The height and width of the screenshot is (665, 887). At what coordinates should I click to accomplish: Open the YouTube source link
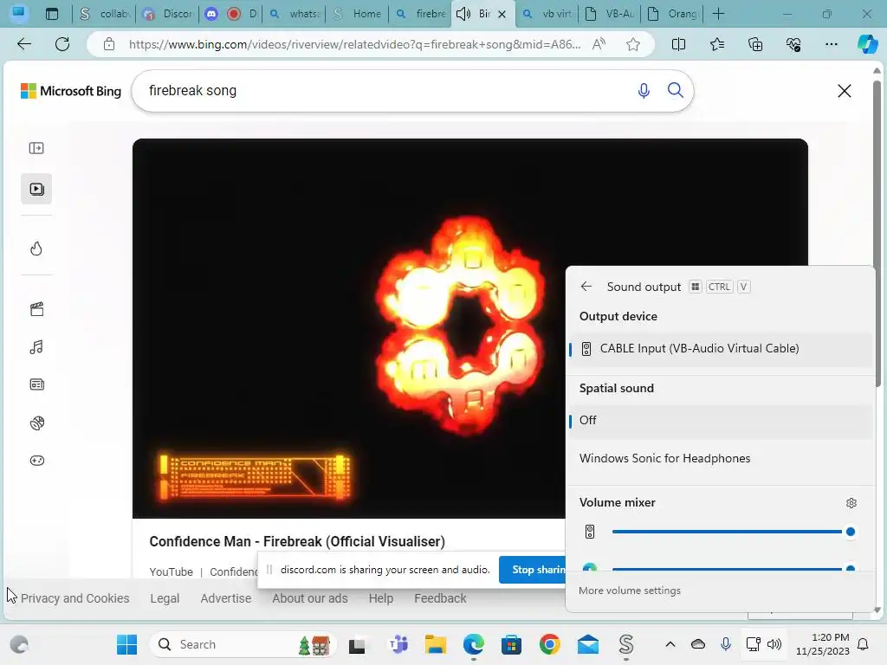point(171,571)
